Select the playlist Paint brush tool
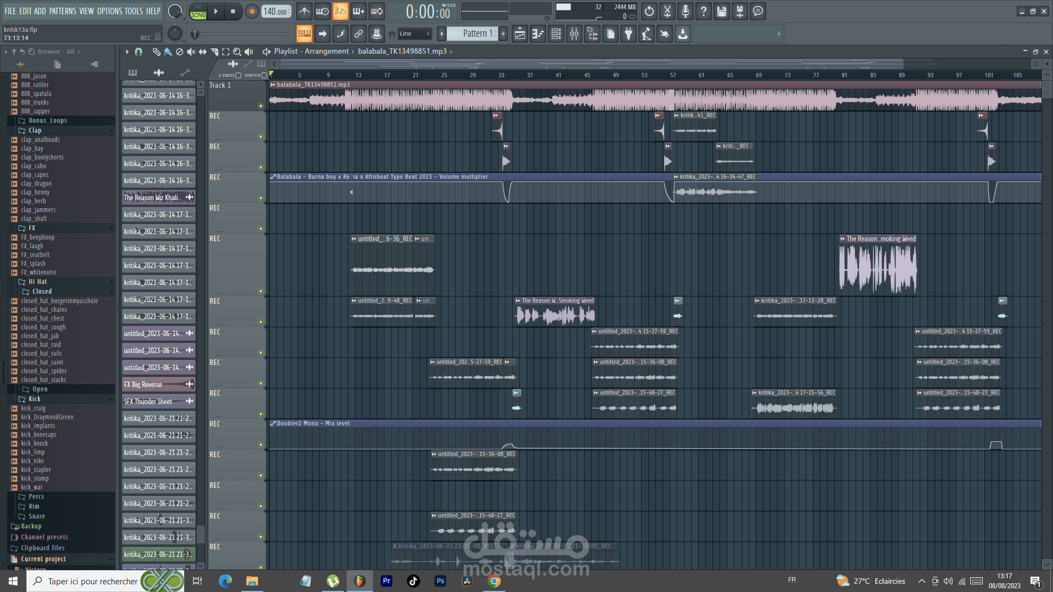The height and width of the screenshot is (592, 1053). 168,52
